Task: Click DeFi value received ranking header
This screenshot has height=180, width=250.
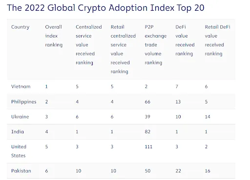Action: [x=185, y=40]
